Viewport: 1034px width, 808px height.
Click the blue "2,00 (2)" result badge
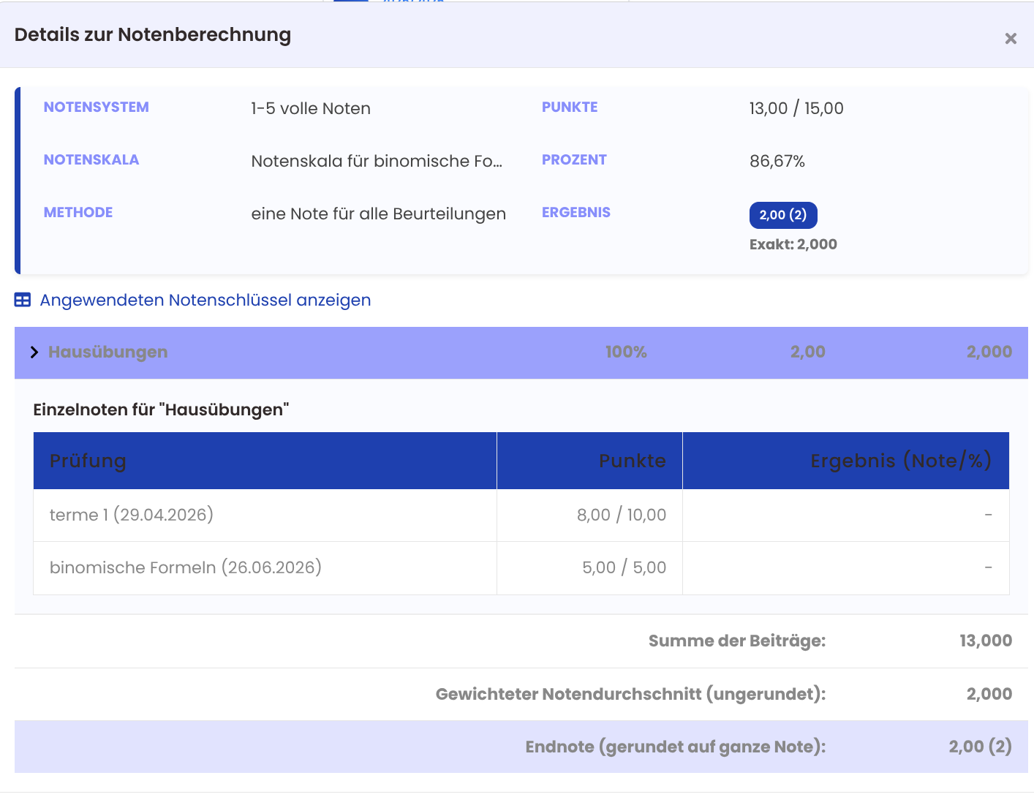[x=783, y=215]
